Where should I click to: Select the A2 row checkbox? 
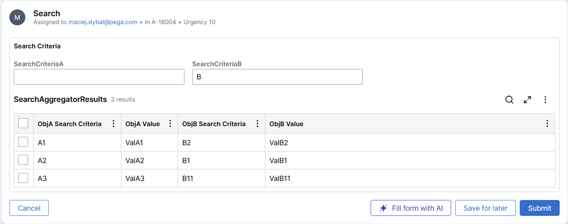point(23,160)
